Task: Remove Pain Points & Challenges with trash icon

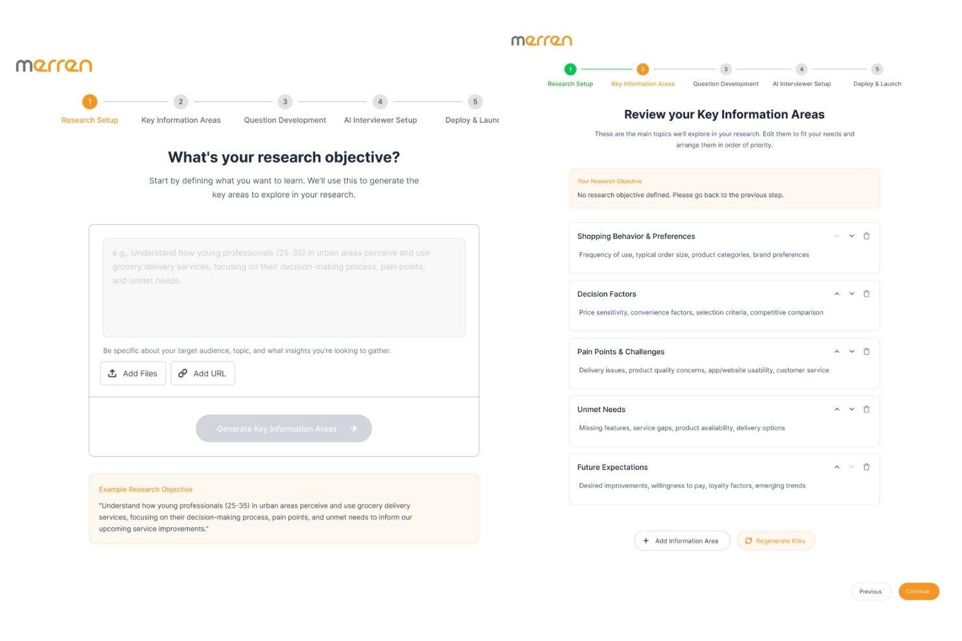Action: pyautogui.click(x=866, y=352)
